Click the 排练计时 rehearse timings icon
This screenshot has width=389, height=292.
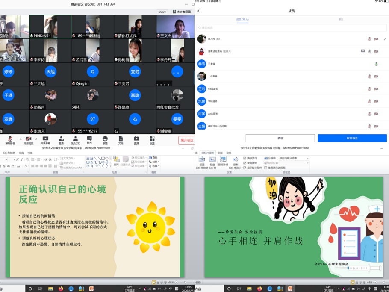coord(223,160)
